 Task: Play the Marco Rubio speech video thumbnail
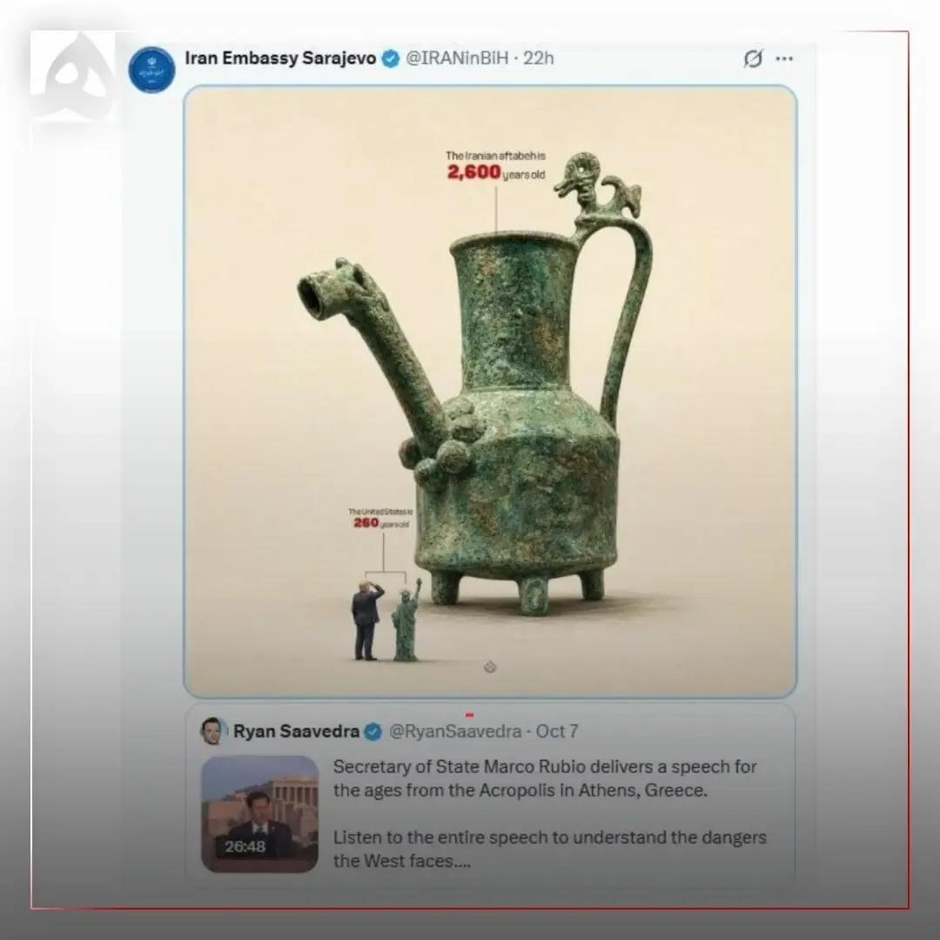pos(259,814)
